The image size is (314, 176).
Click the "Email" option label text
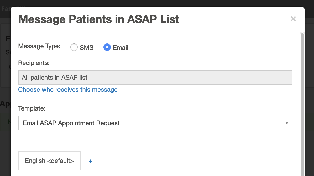[121, 48]
